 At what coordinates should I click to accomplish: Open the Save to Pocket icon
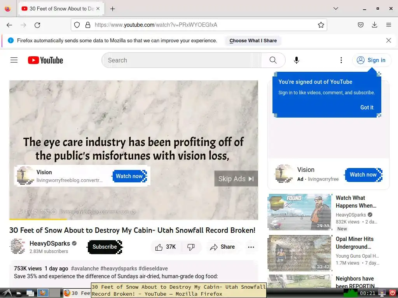tap(360, 25)
